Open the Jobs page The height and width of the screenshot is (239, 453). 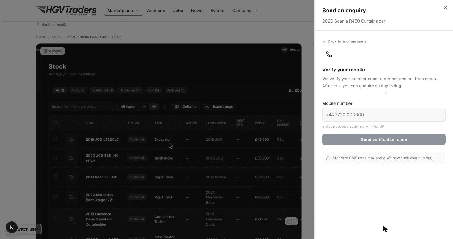pos(178,11)
